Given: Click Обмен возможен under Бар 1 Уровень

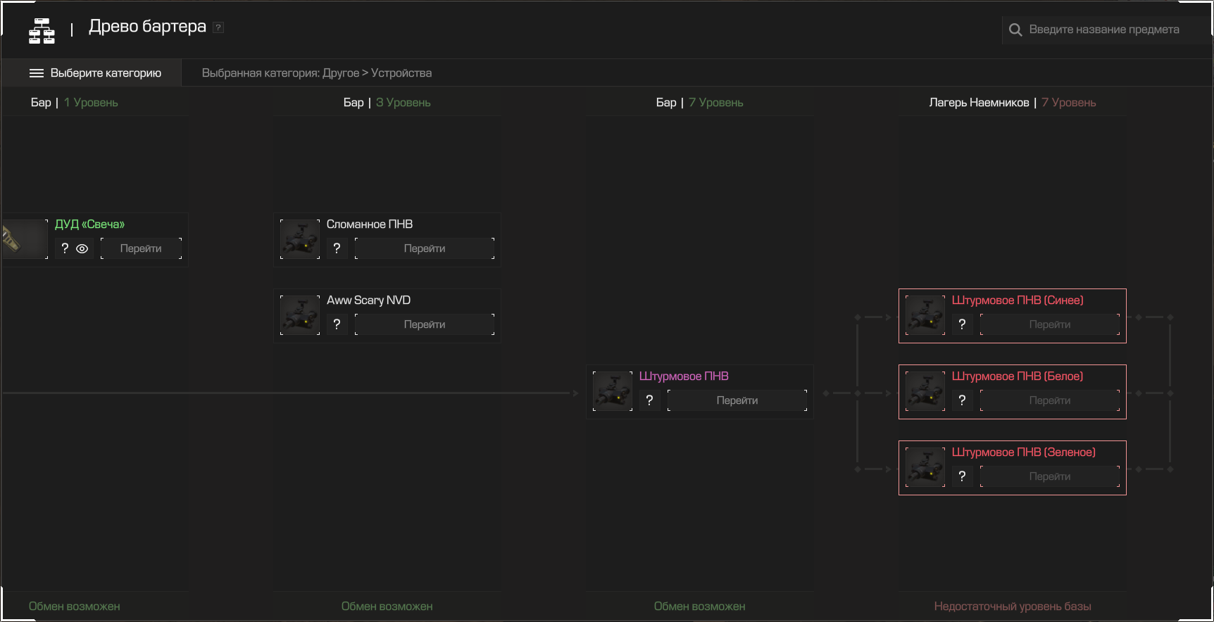Looking at the screenshot, I should [x=75, y=607].
